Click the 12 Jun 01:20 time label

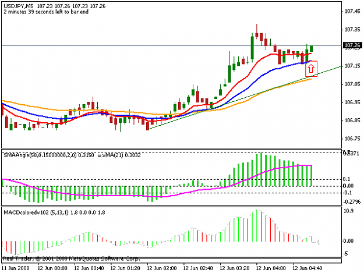tap(125, 268)
